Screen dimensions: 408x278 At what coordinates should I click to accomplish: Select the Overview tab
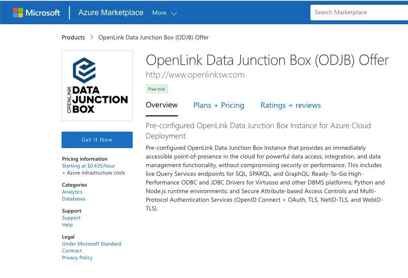coord(161,105)
